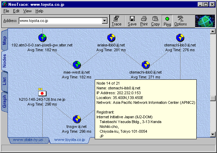Select the otemachi-ibb0.iij.net globe node
The width and height of the screenshot is (217, 153).
tap(146, 65)
